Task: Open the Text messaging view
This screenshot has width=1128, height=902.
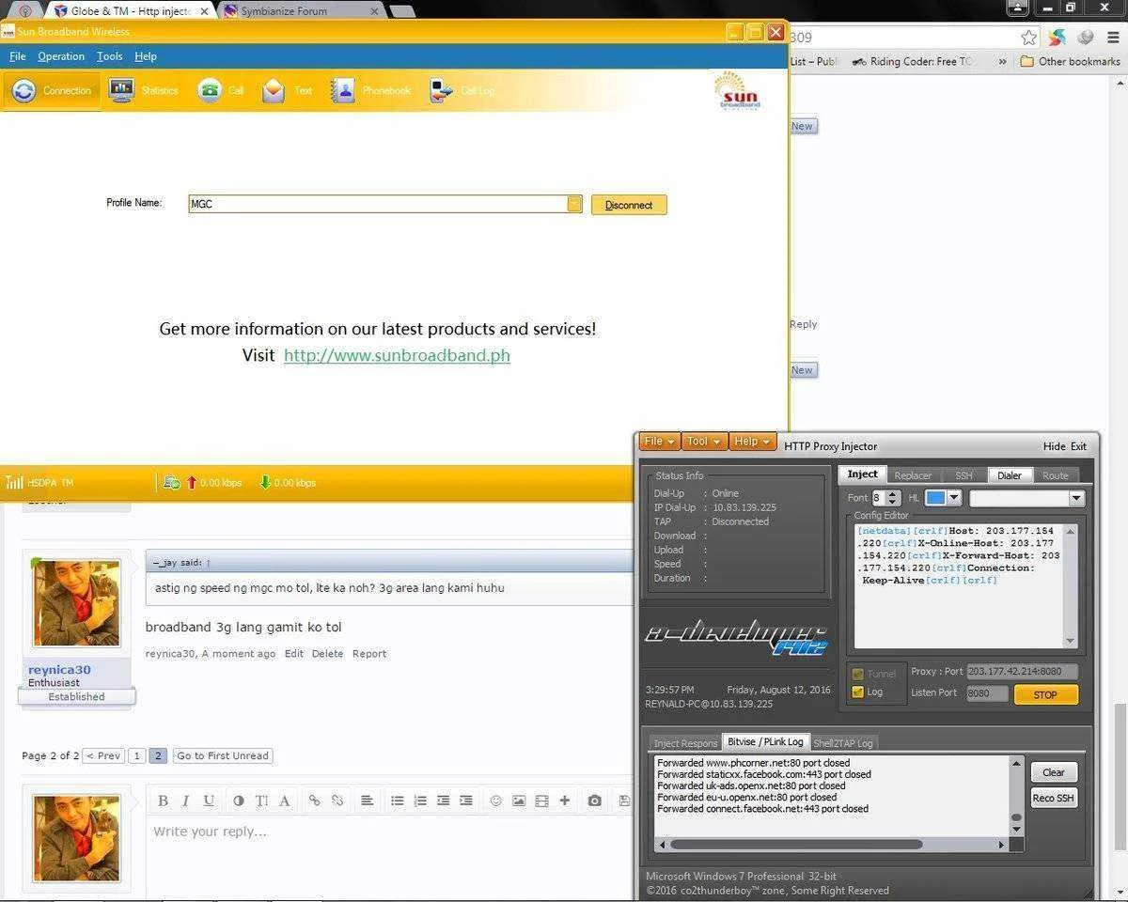Action: tap(287, 90)
